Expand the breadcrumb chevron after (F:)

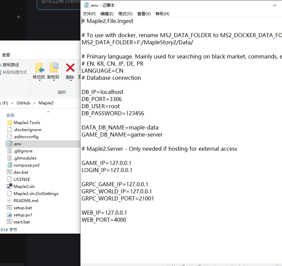click(12, 103)
